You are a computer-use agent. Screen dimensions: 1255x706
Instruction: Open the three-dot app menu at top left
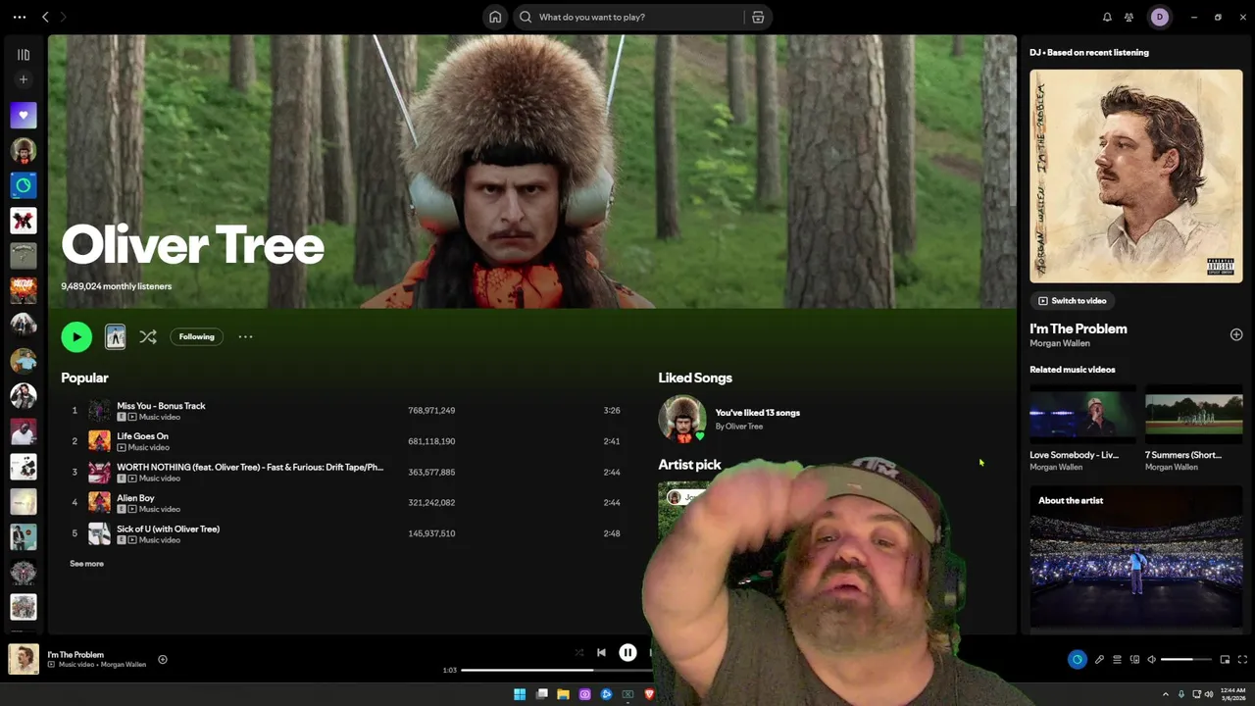[x=20, y=17]
